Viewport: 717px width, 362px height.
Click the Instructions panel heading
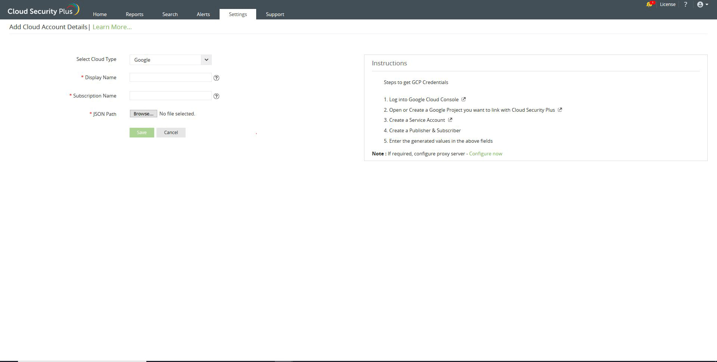point(389,63)
